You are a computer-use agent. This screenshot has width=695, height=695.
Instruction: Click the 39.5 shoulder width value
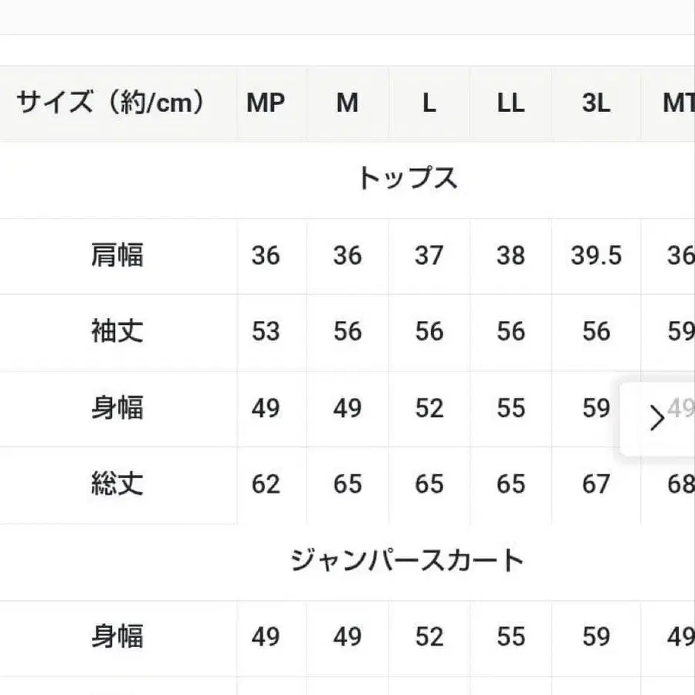[595, 256]
